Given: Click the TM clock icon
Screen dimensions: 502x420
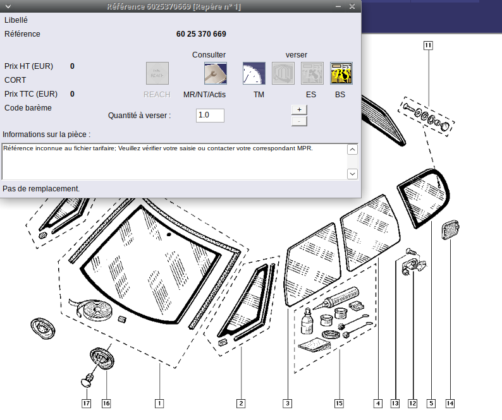Looking at the screenshot, I should point(254,73).
